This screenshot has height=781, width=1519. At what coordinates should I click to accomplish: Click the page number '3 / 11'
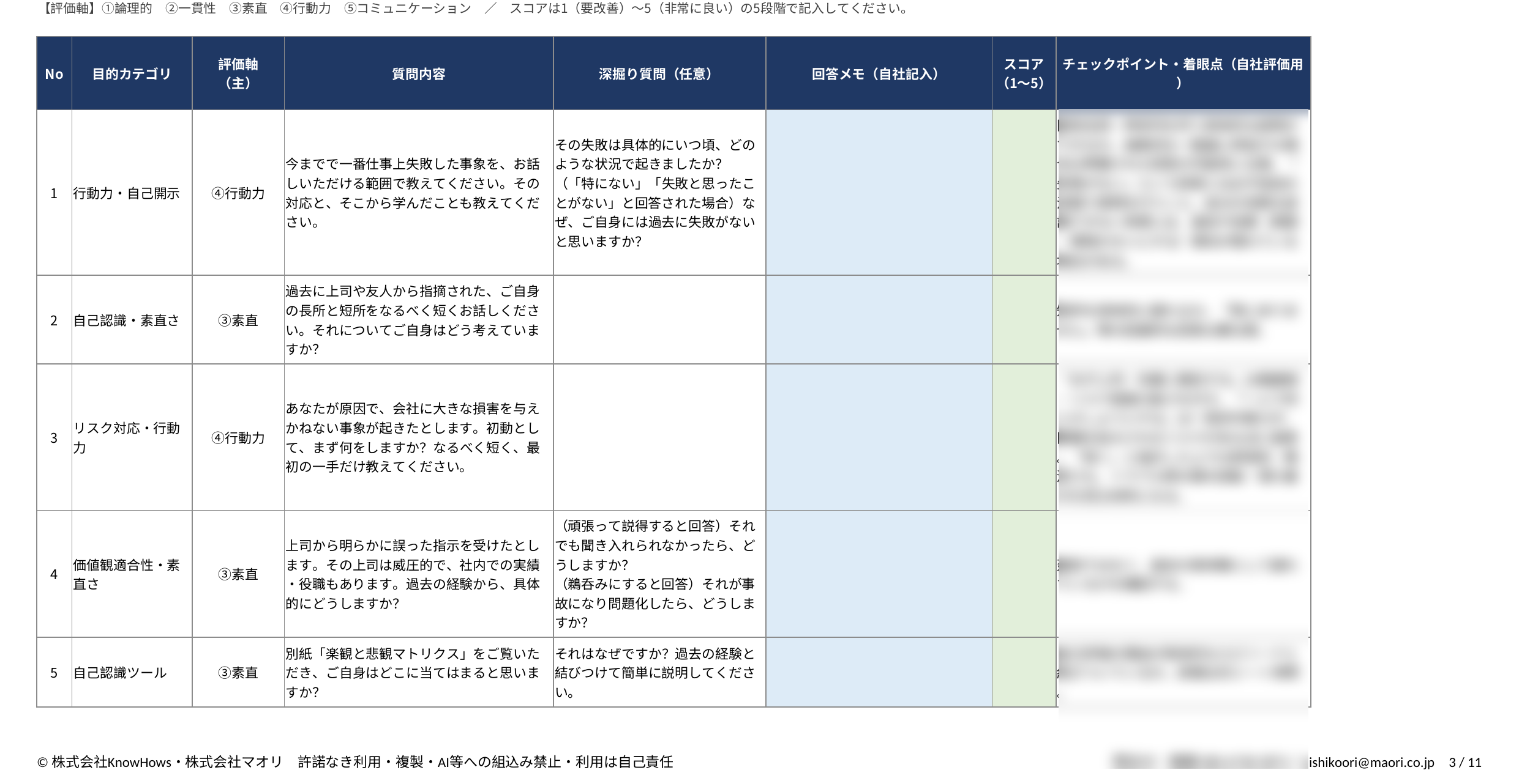pos(1465,762)
